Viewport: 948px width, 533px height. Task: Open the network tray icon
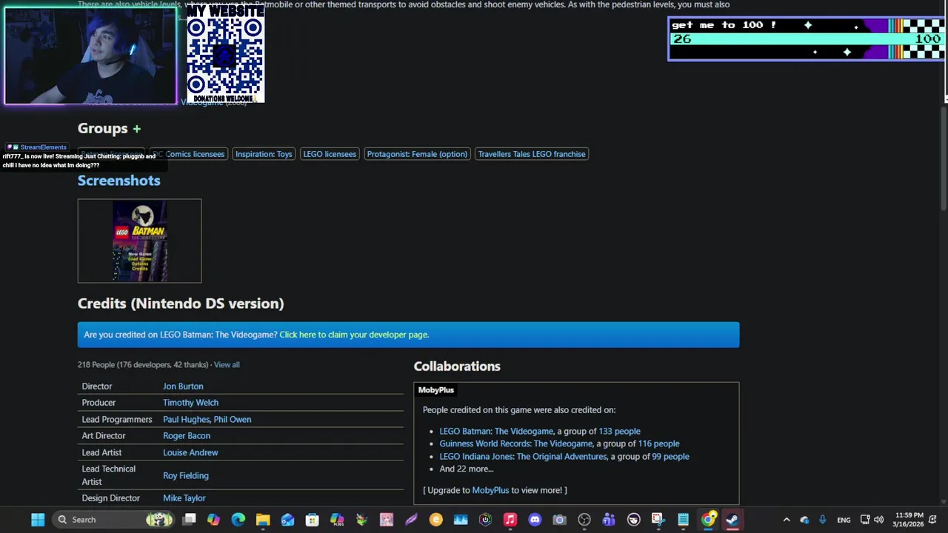864,520
